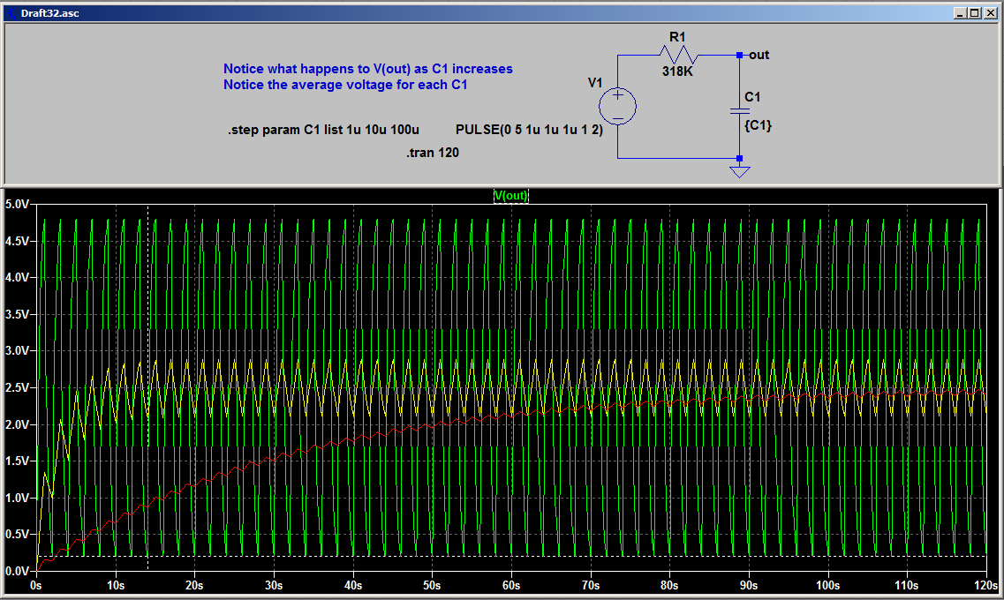Click the 318K resistor value
The width and height of the screenshot is (1004, 600).
pos(677,71)
